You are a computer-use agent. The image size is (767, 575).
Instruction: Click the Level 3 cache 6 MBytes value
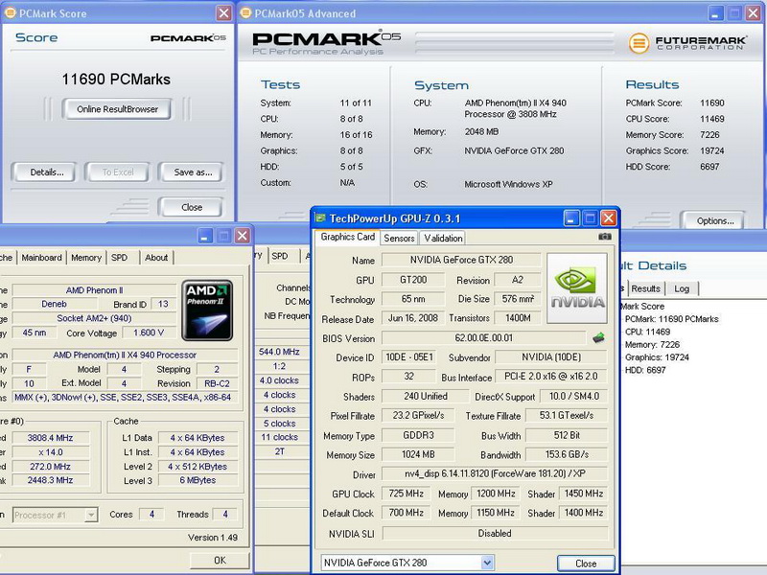(198, 480)
